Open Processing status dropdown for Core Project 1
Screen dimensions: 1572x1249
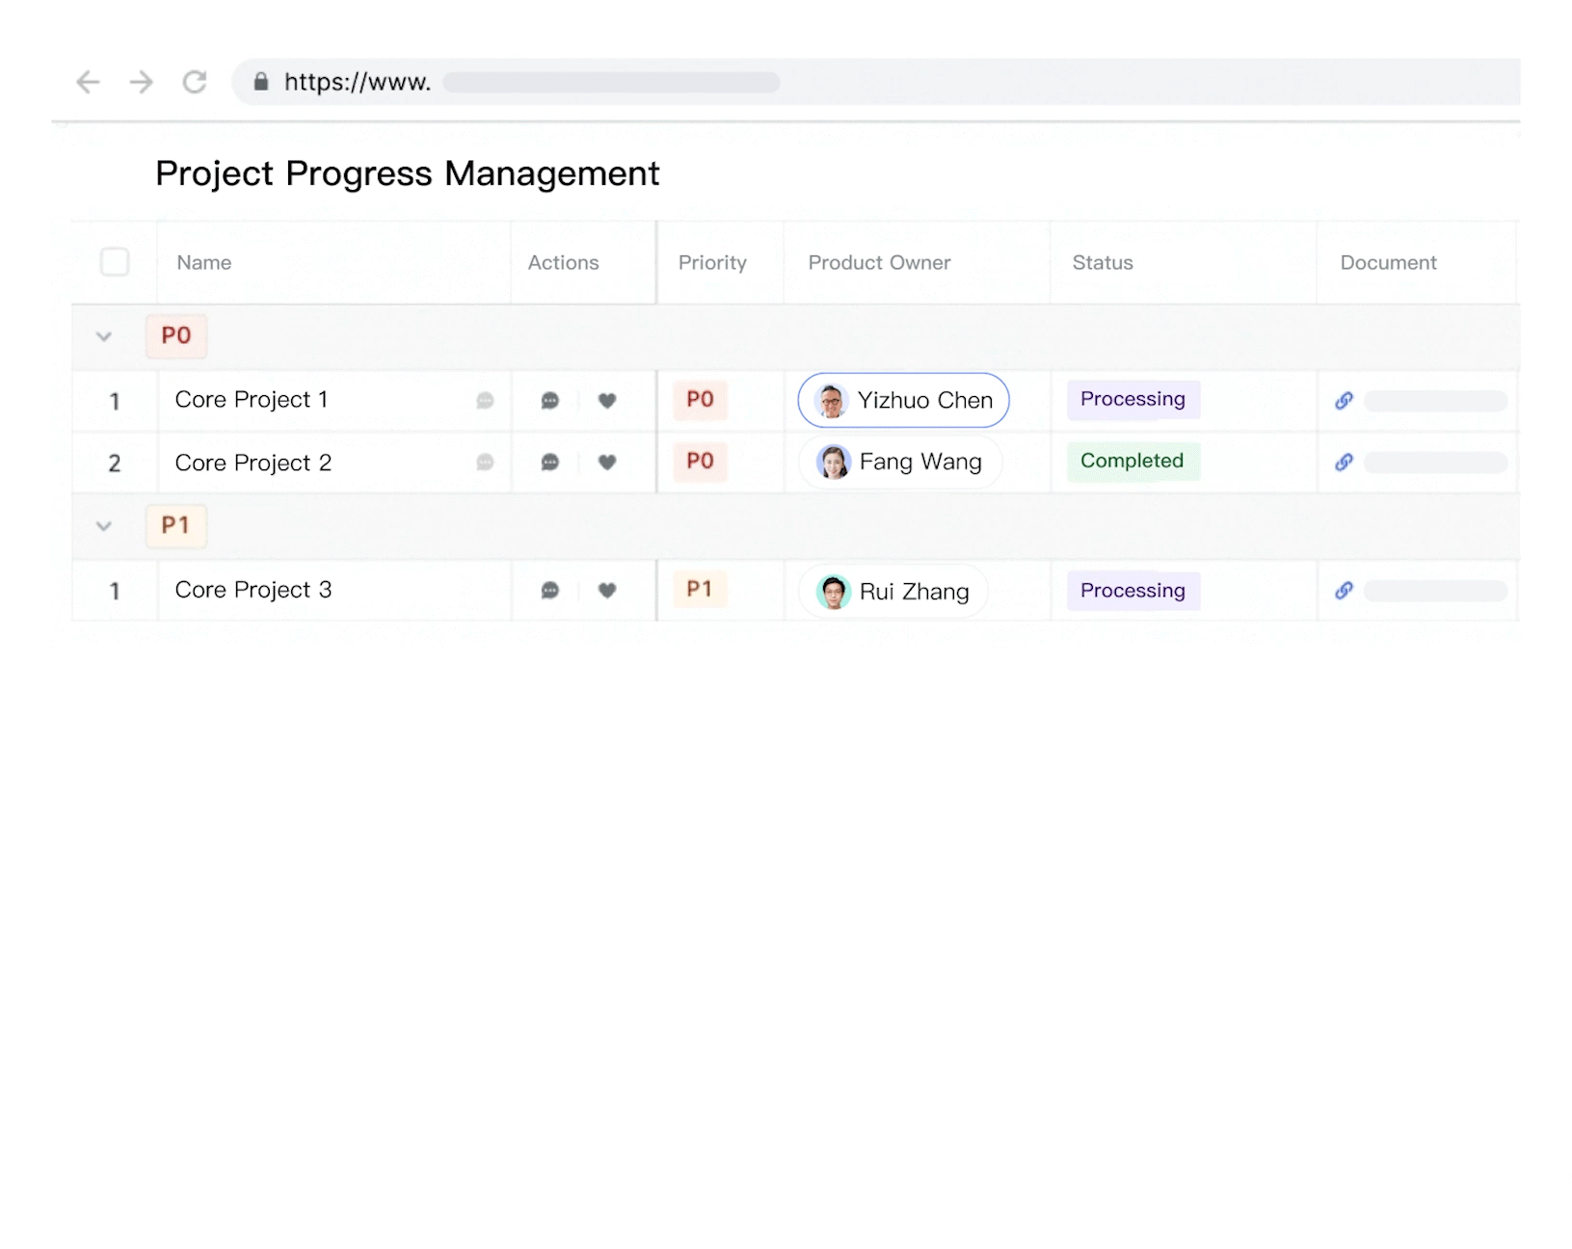click(x=1132, y=400)
